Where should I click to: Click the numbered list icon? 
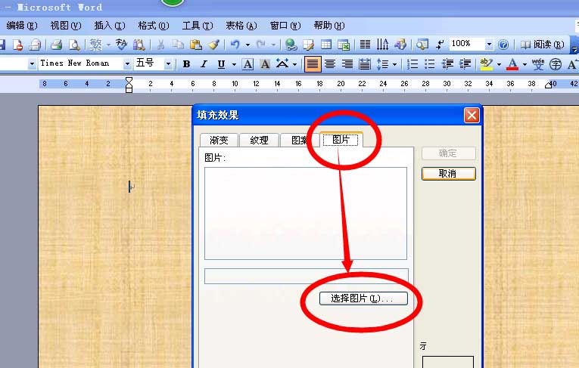click(x=412, y=64)
